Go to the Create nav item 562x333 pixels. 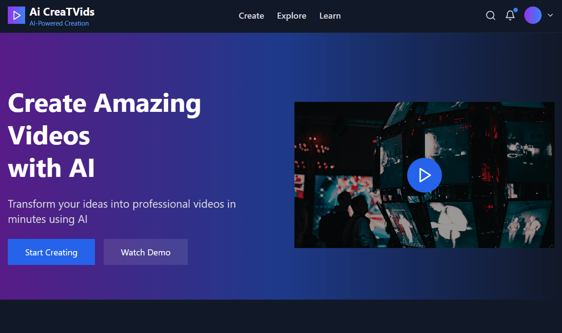pyautogui.click(x=251, y=16)
